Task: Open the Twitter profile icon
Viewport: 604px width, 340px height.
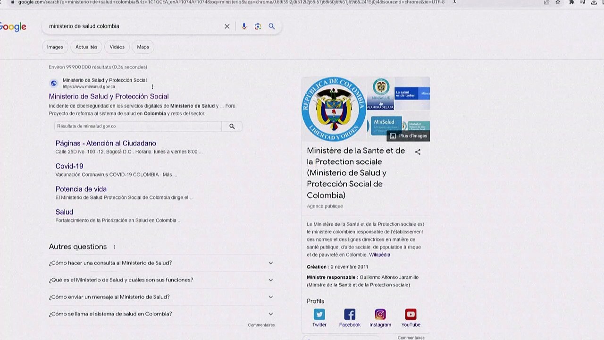Action: [319, 314]
